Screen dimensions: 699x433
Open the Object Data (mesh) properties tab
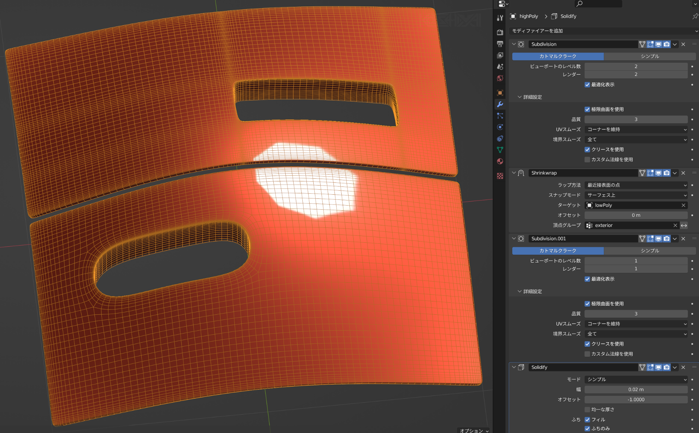pos(500,150)
